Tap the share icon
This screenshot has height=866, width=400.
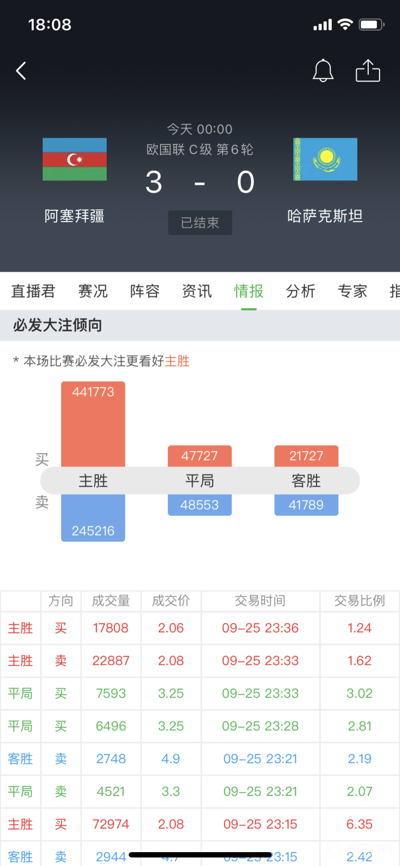tap(368, 71)
